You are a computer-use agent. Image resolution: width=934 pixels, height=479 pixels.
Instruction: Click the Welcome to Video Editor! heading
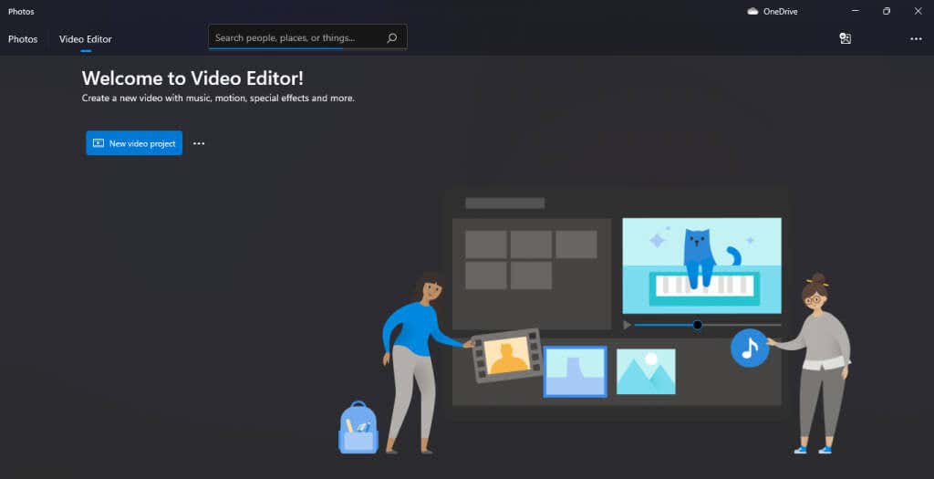coord(192,78)
